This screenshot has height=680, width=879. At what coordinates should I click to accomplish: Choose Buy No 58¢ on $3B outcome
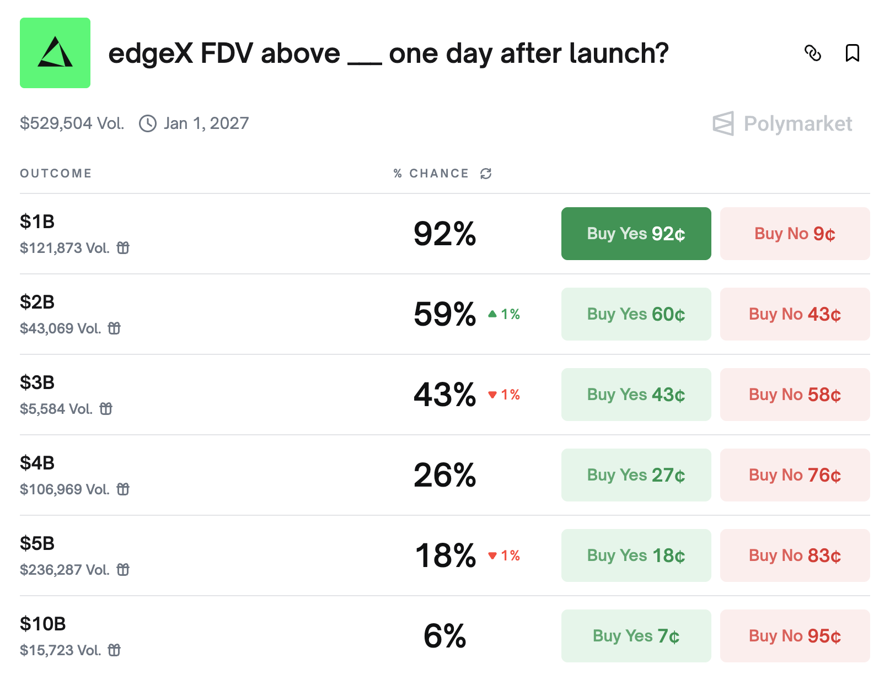pyautogui.click(x=795, y=395)
